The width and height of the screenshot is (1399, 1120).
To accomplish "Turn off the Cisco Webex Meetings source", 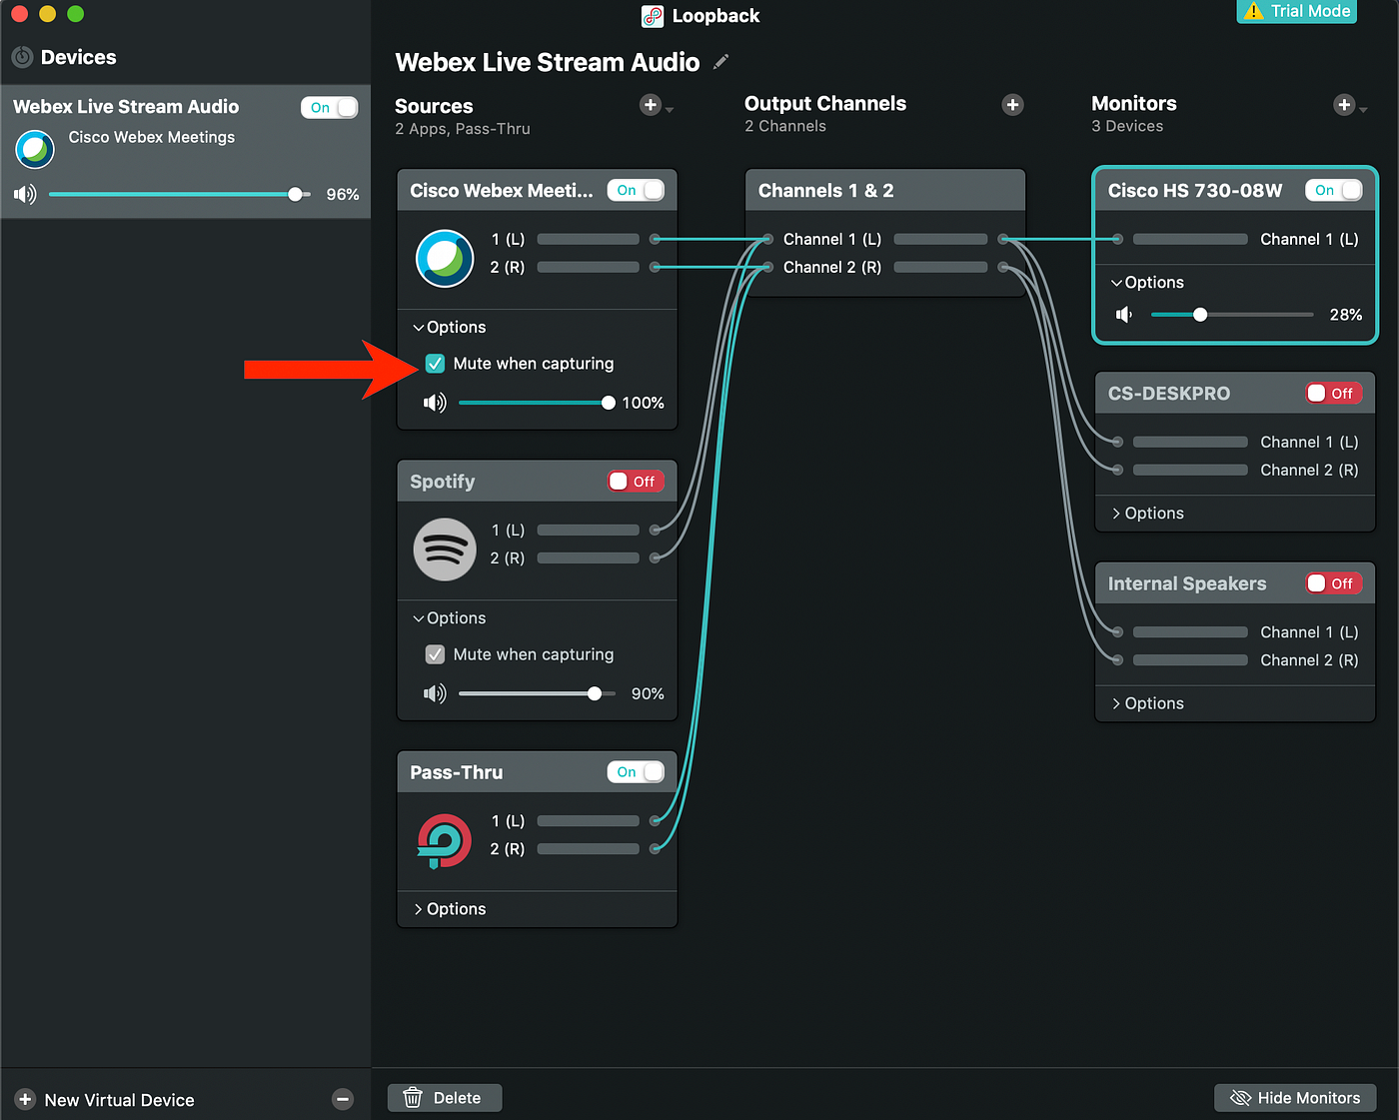I will point(636,190).
